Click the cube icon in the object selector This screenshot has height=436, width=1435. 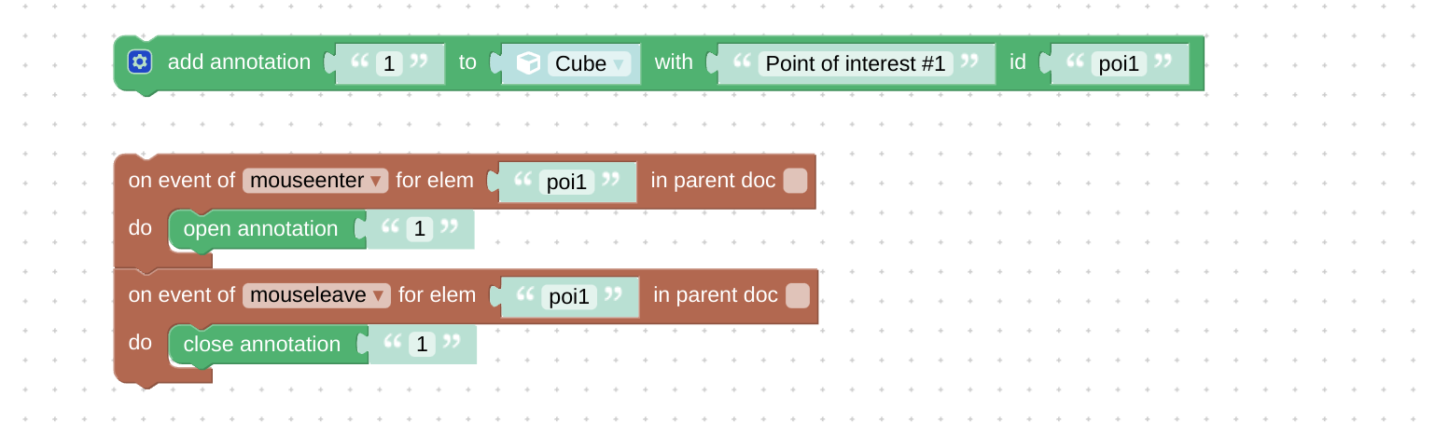(529, 63)
